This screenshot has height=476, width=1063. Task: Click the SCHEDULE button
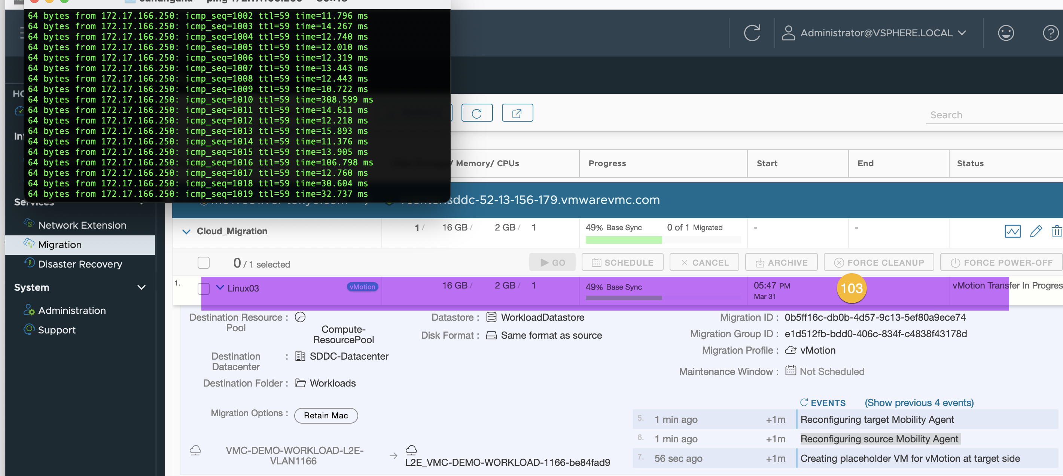coord(622,262)
